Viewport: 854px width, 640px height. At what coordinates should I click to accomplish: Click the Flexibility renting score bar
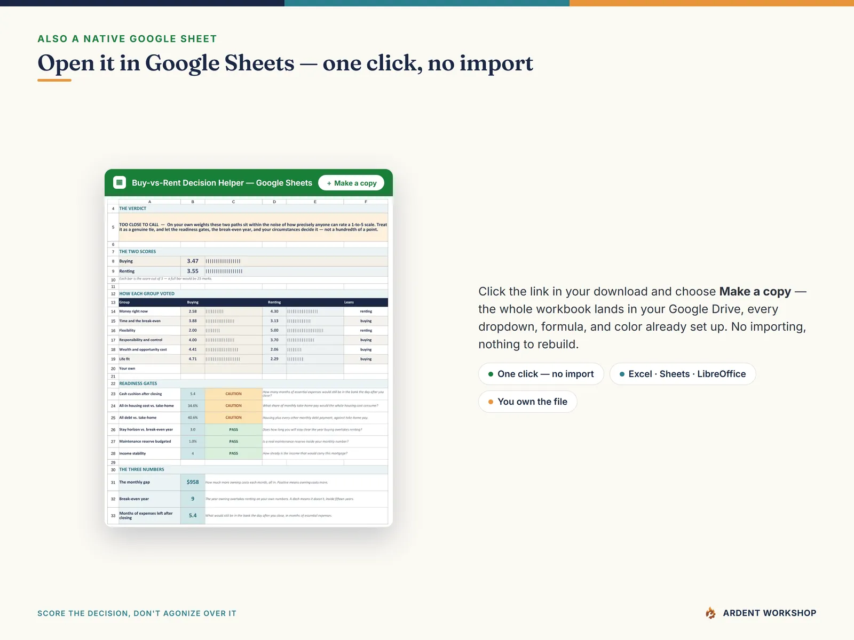305,331
